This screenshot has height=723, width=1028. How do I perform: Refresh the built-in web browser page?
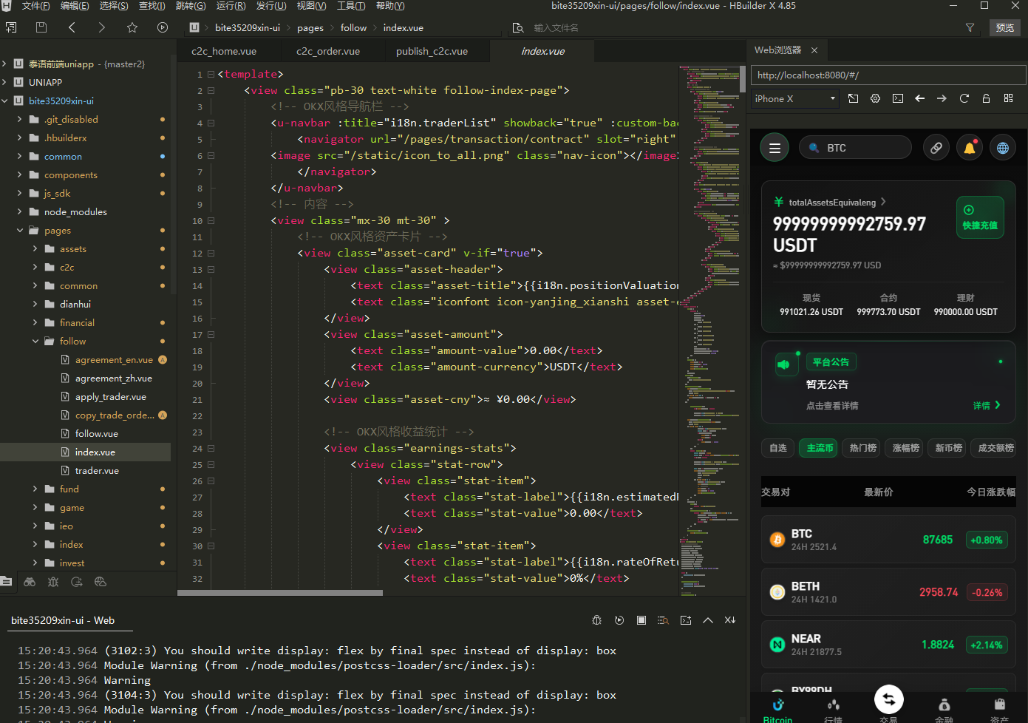(x=964, y=98)
